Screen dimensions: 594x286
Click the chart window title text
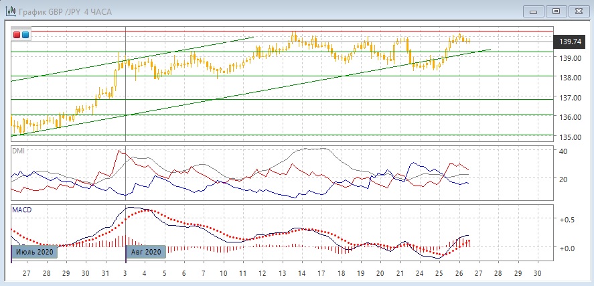(58, 11)
